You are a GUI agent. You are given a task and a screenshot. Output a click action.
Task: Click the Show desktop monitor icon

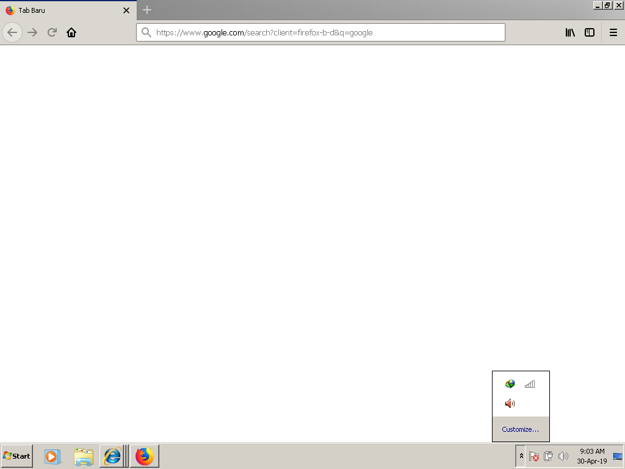[618, 456]
